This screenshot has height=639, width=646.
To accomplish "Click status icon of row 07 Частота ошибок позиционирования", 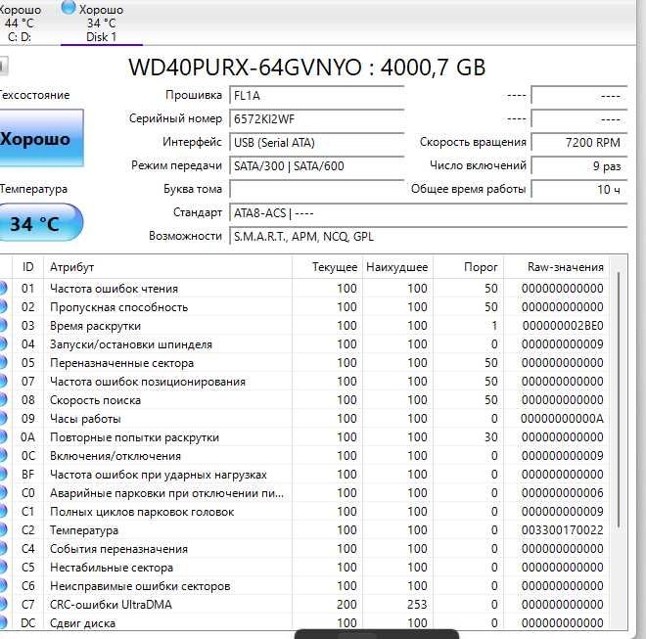I will pos(3,381).
